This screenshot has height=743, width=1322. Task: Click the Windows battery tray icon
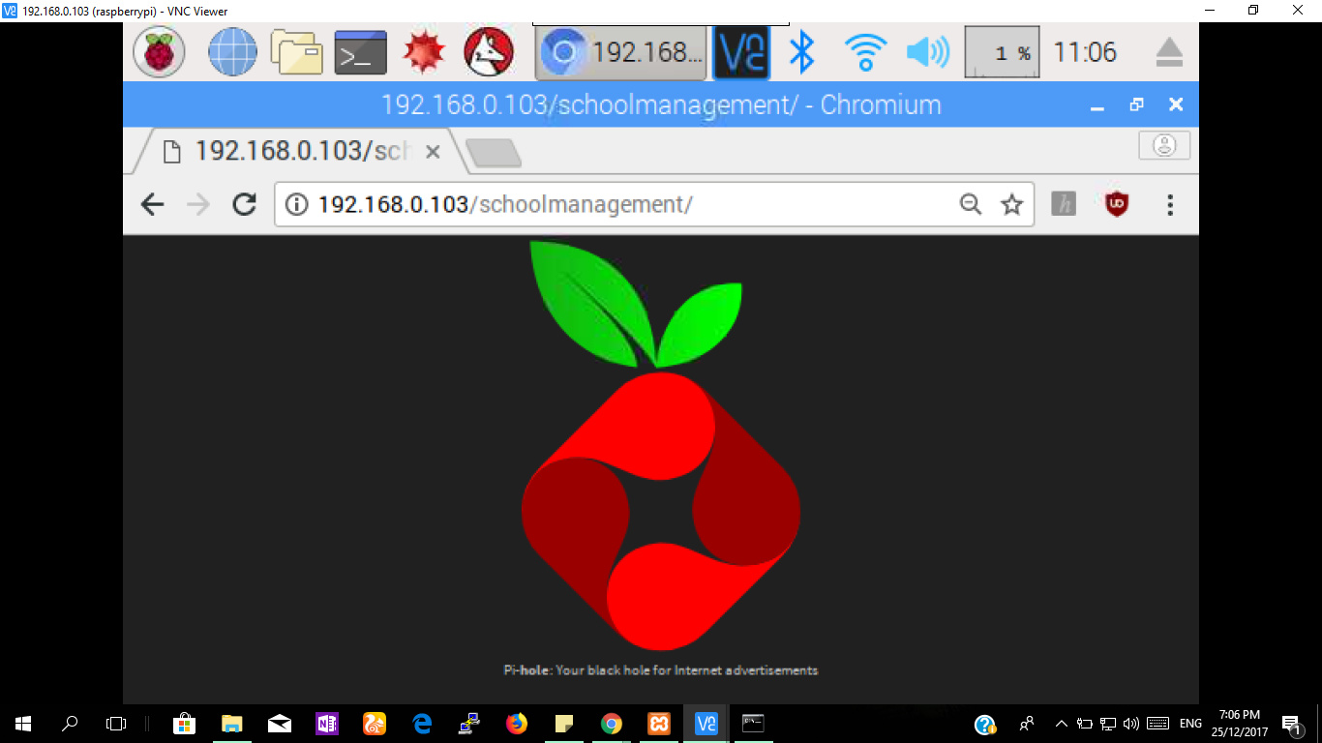point(1085,723)
